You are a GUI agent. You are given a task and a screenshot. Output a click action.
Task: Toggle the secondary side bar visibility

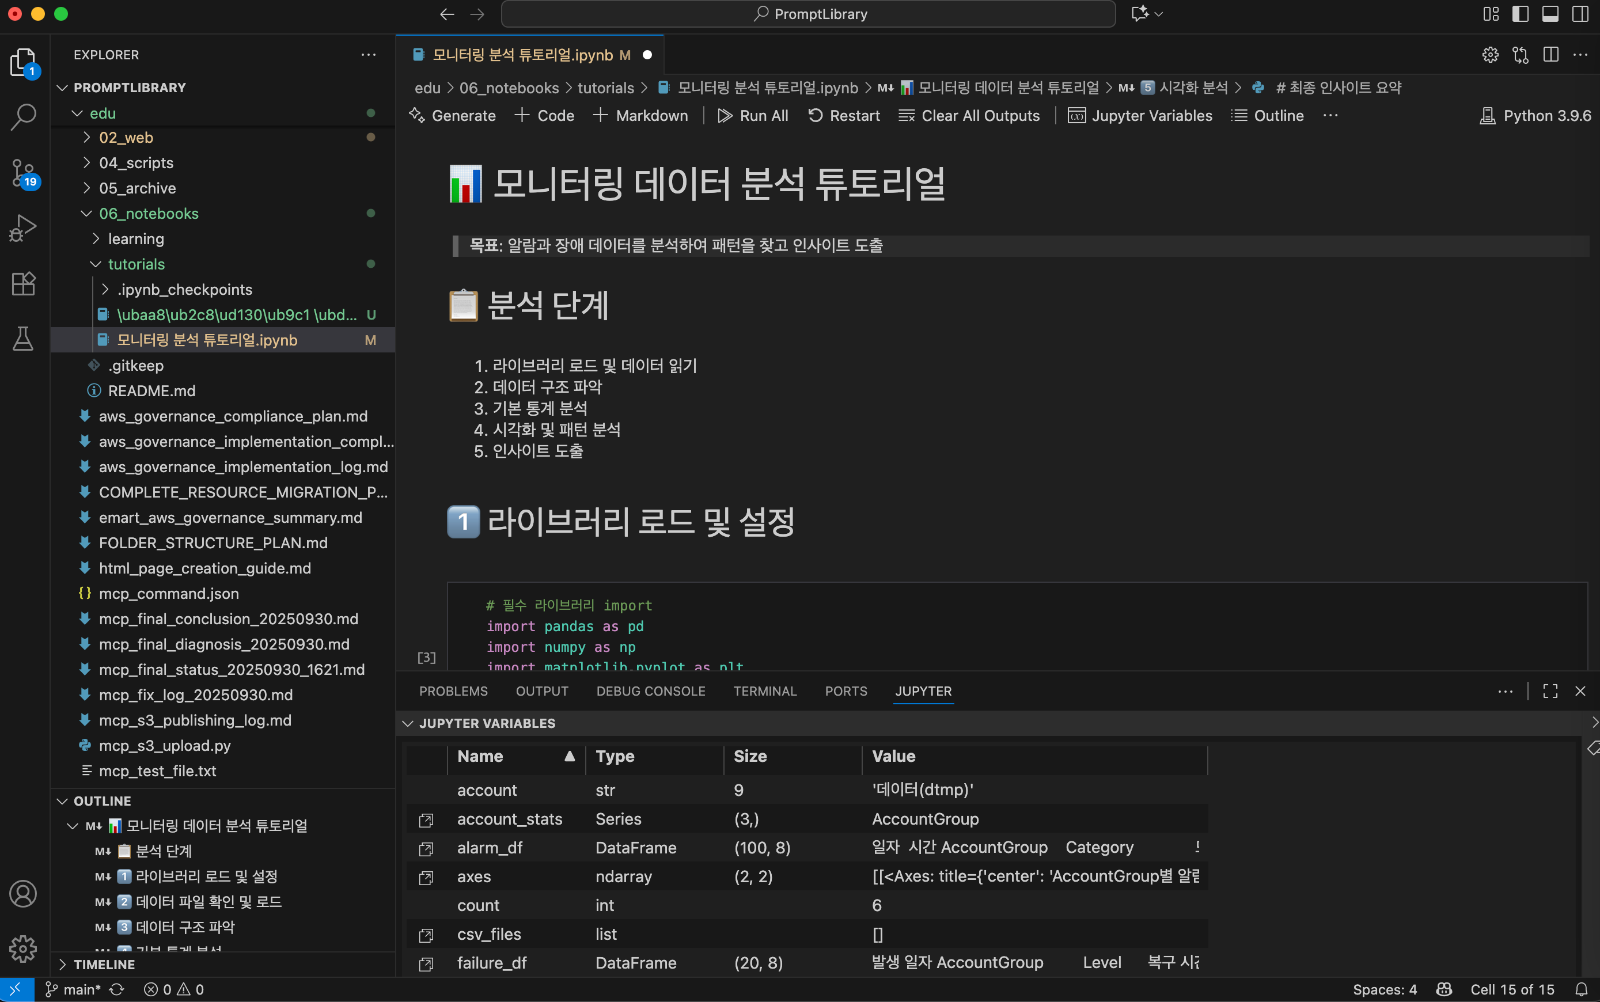(1580, 14)
